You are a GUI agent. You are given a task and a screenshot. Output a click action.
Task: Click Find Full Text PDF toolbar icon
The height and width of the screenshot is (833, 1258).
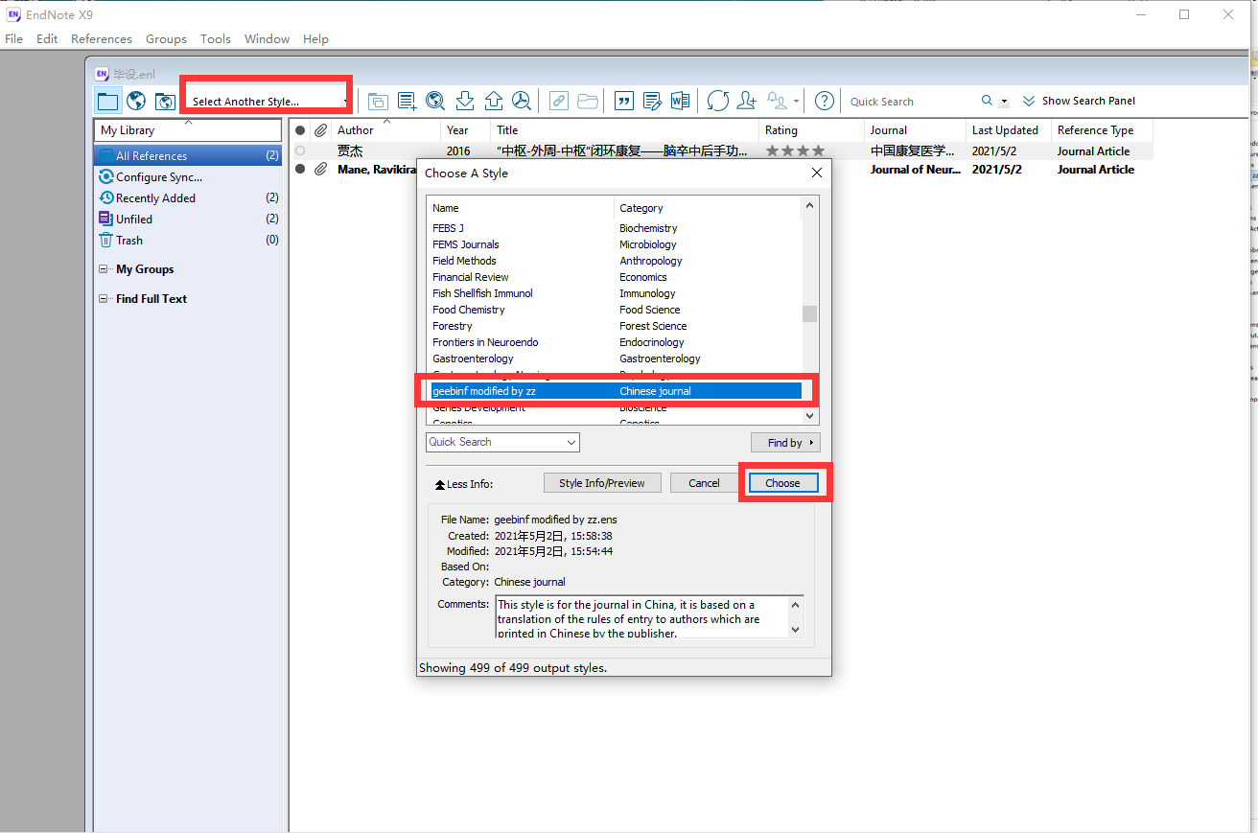pos(521,101)
